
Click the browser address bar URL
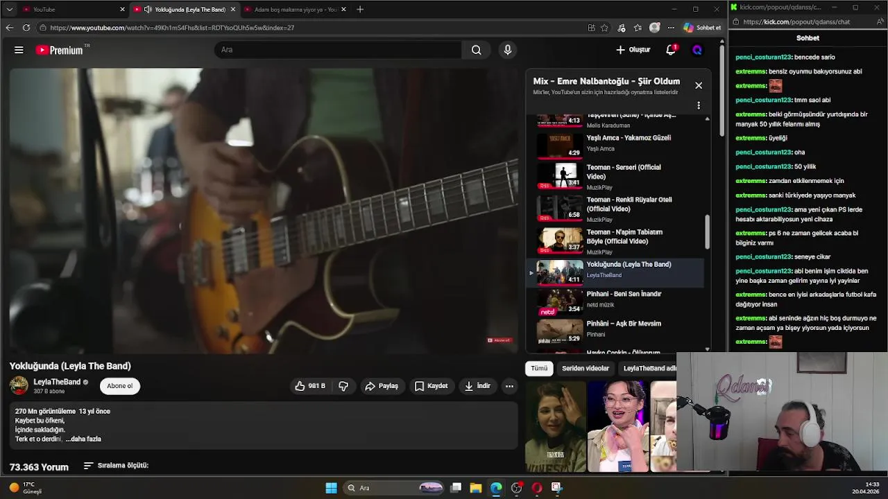click(x=172, y=28)
